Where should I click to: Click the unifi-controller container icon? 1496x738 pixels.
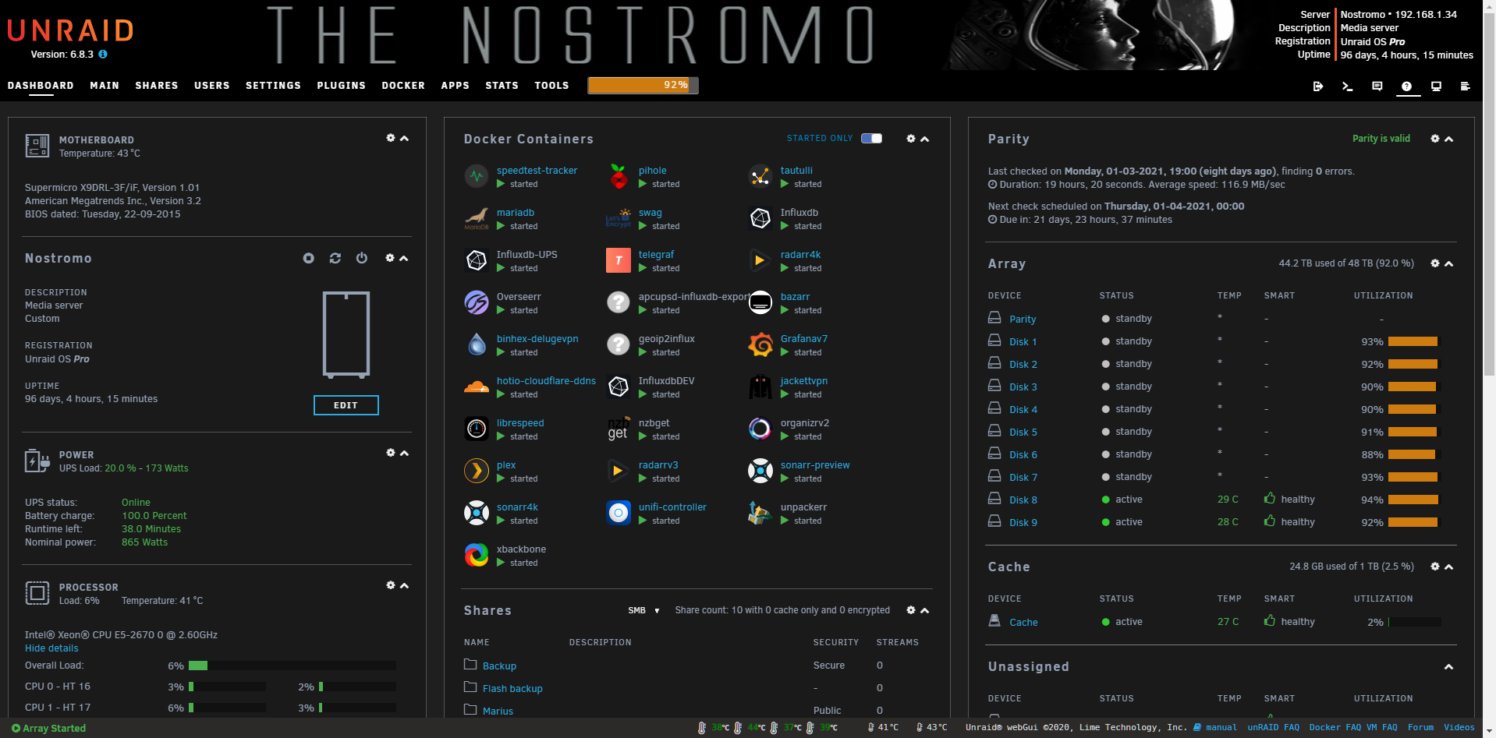pos(619,513)
